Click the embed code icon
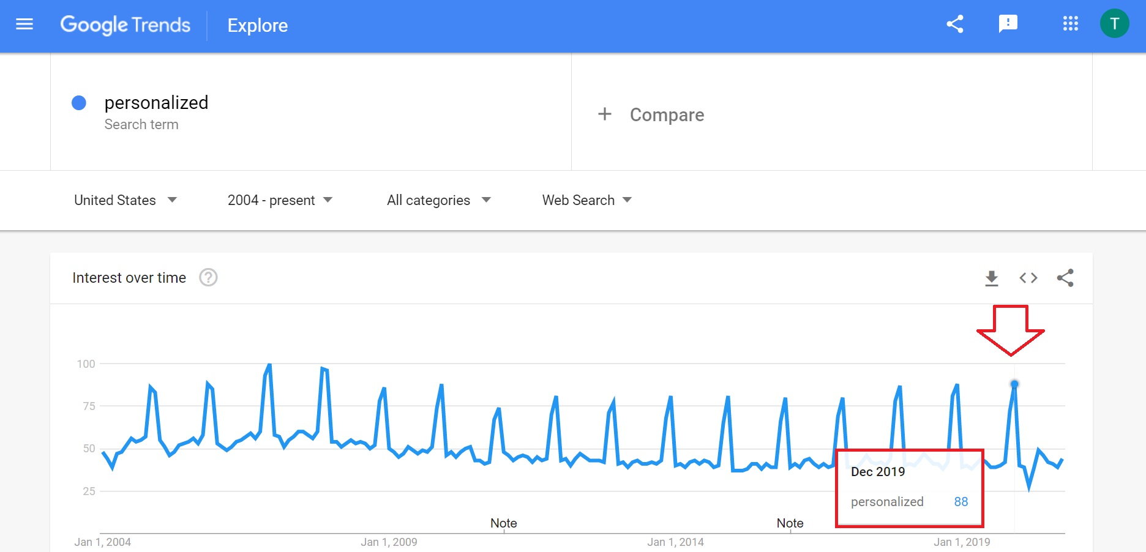Image resolution: width=1146 pixels, height=552 pixels. point(1028,278)
